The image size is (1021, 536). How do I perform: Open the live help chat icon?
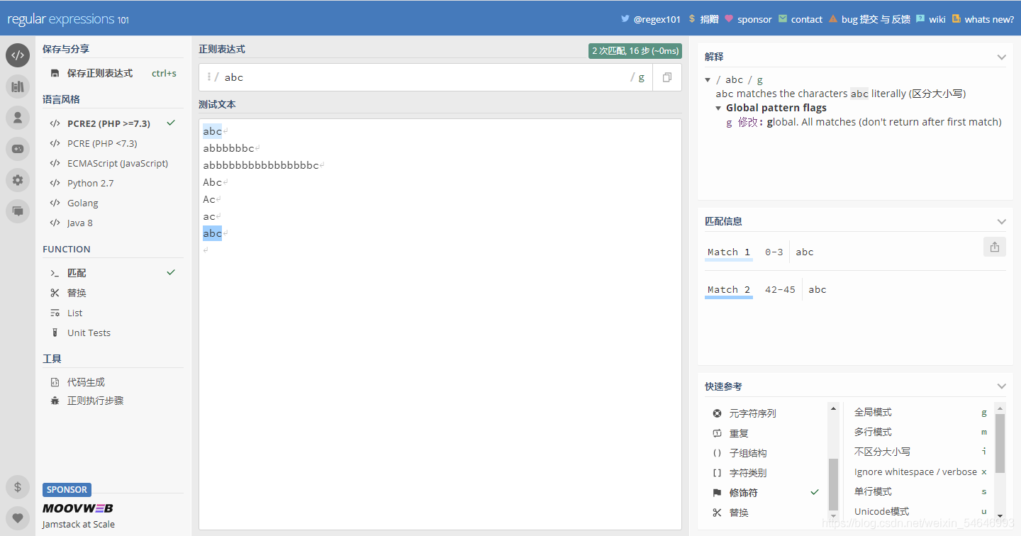(18, 211)
